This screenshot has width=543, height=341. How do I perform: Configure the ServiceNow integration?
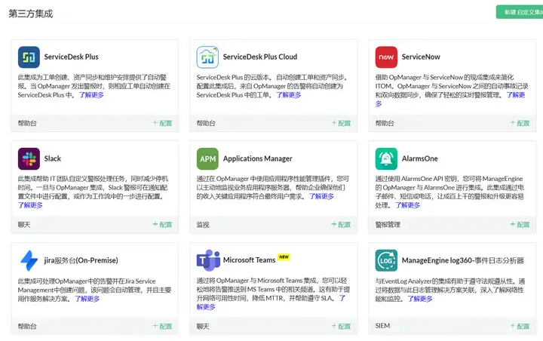(x=520, y=123)
